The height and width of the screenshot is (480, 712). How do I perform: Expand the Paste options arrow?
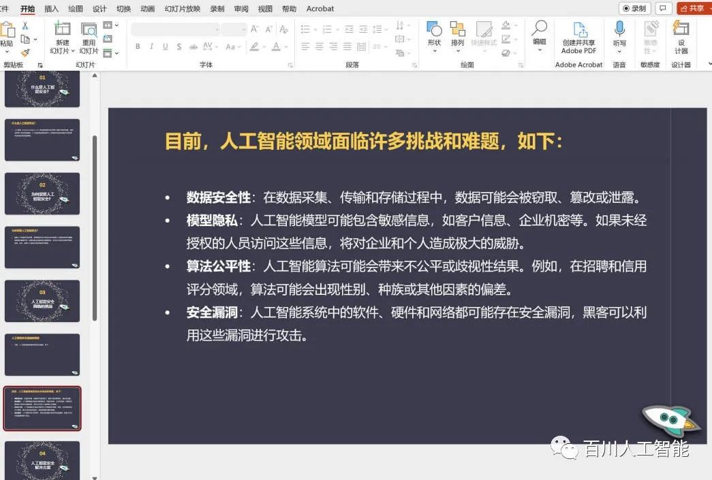tap(7, 52)
